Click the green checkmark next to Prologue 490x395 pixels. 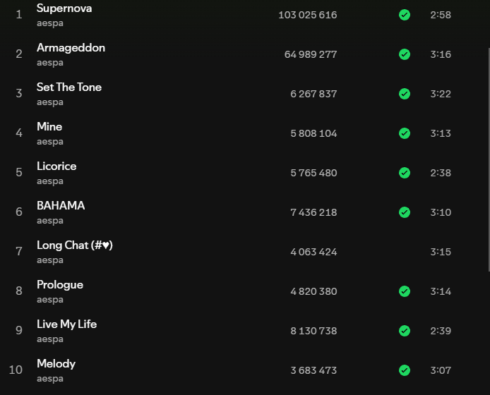[405, 291]
